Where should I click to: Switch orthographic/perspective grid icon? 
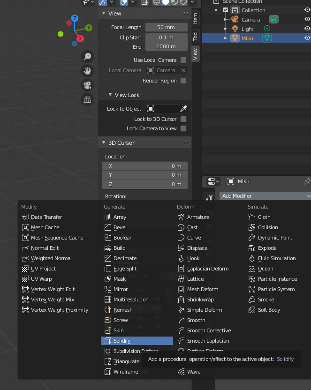(87, 100)
